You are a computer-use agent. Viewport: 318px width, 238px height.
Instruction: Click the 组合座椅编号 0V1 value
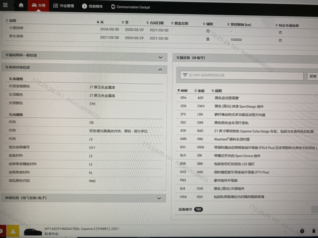pos(92,147)
